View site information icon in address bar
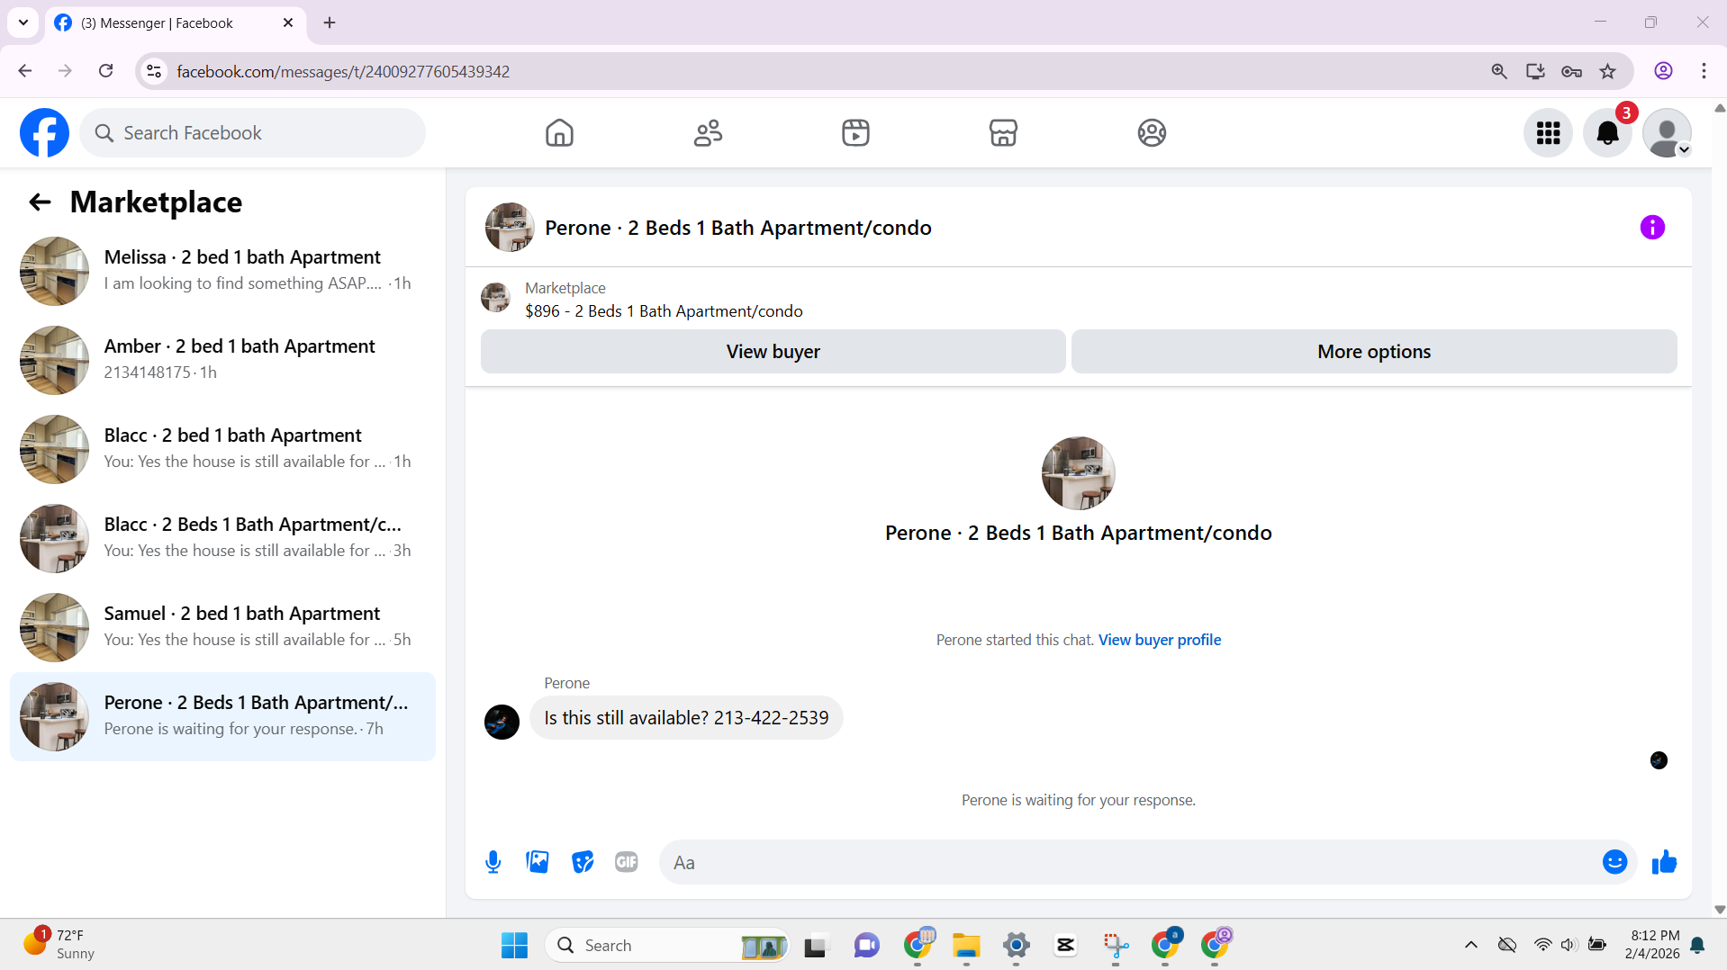 [x=154, y=71]
